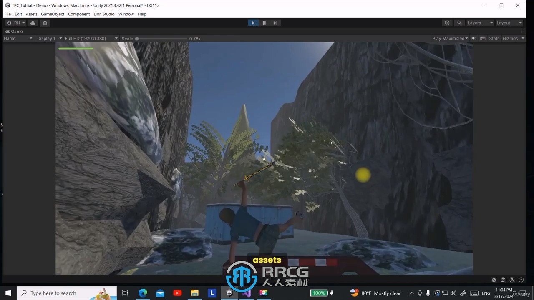The height and width of the screenshot is (300, 534).
Task: Click the cache server stack icon in status bar
Action: point(503,280)
